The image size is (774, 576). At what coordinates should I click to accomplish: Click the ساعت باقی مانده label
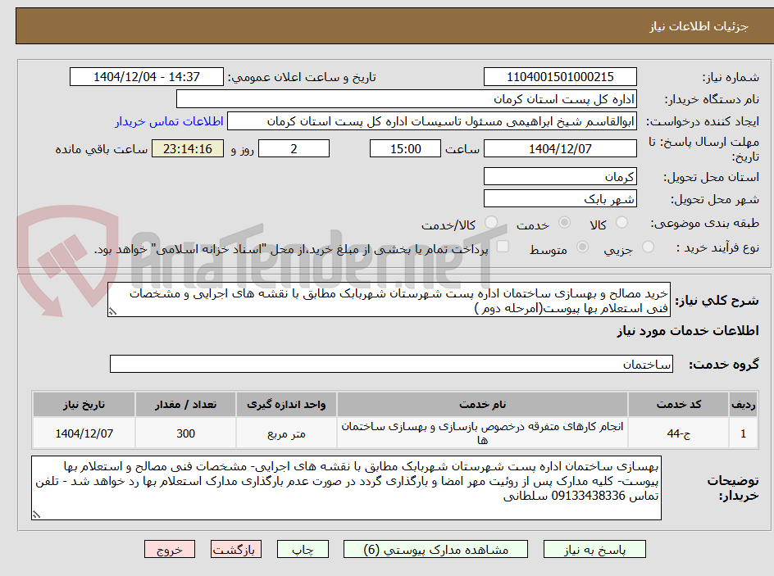point(101,149)
